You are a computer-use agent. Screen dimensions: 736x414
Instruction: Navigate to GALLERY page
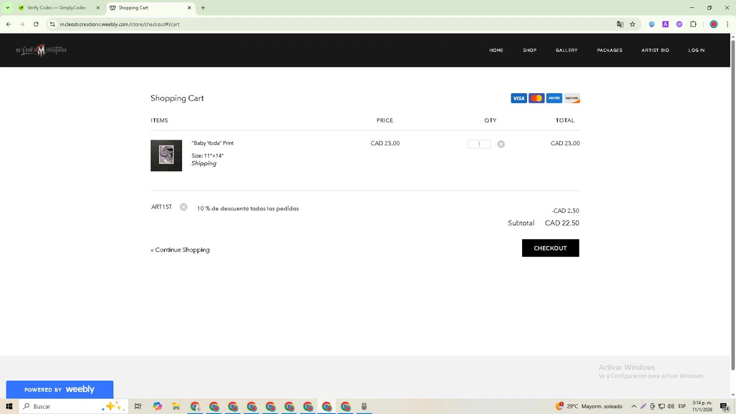point(566,50)
